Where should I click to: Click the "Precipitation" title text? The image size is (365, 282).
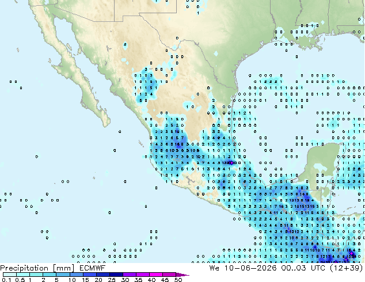coord(24,268)
